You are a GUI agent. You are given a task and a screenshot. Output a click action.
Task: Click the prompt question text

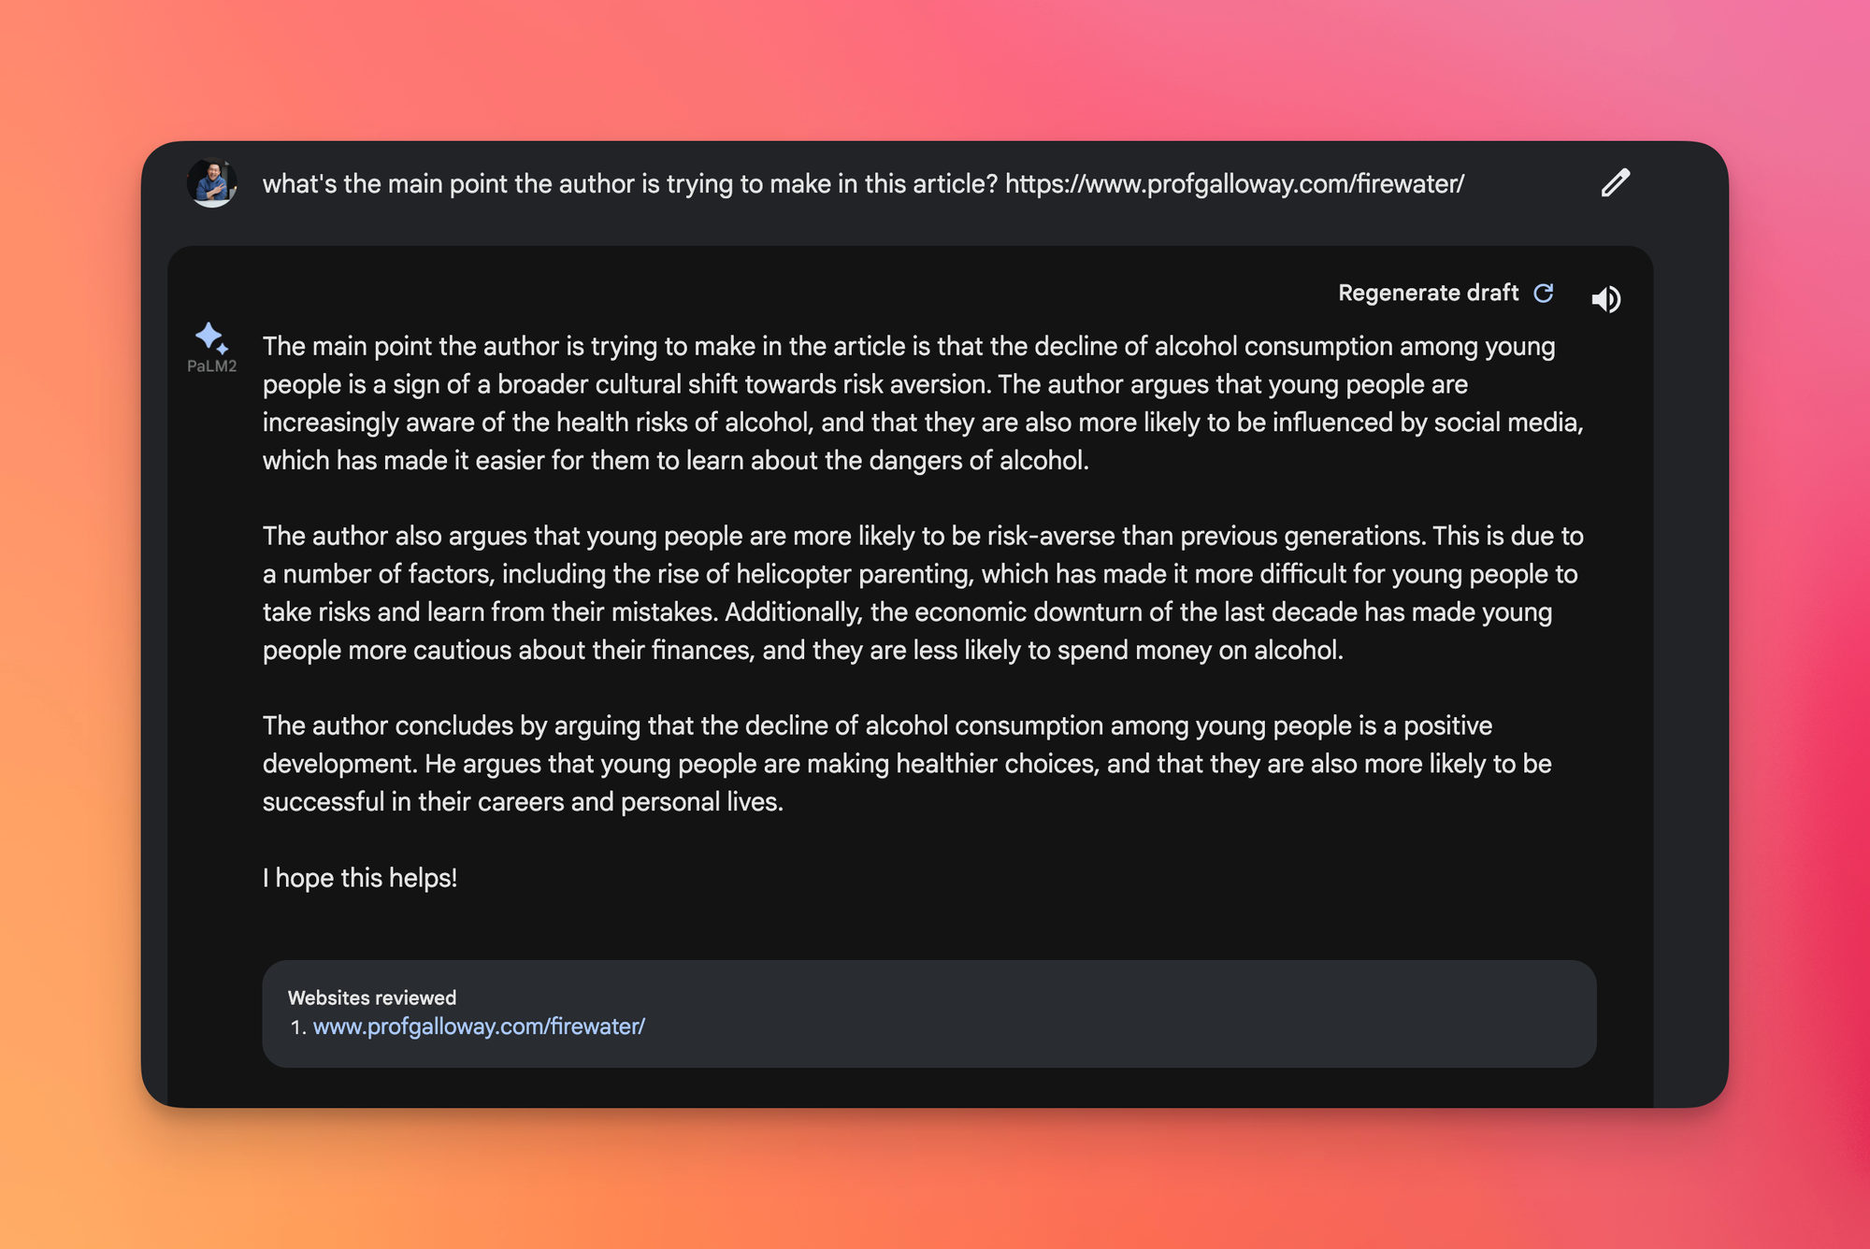630,184
